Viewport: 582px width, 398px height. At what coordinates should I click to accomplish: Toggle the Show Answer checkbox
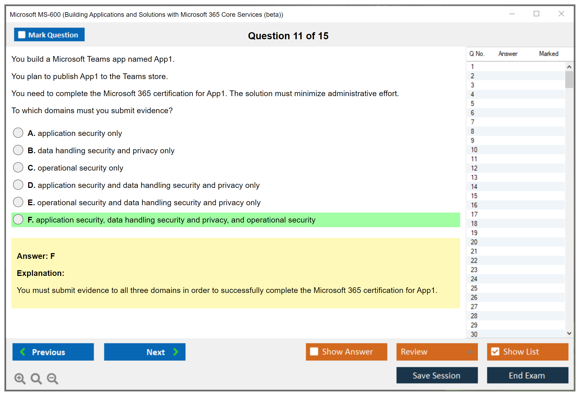click(x=314, y=351)
